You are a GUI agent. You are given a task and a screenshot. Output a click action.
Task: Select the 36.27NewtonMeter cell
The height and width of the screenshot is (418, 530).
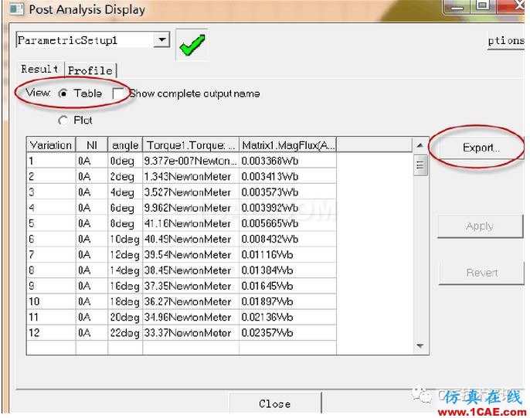[x=191, y=301]
